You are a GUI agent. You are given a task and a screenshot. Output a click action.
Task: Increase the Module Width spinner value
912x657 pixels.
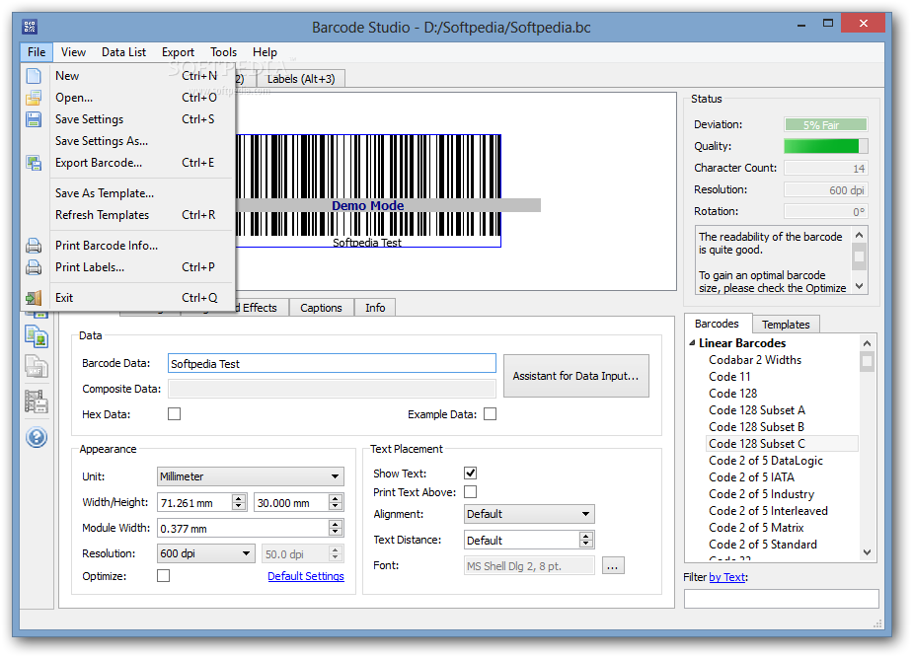pyautogui.click(x=336, y=524)
